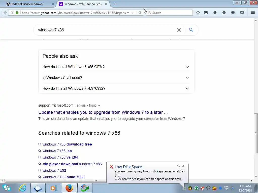Click the vertical scrollbar thumb
The width and height of the screenshot is (258, 193).
click(256, 133)
